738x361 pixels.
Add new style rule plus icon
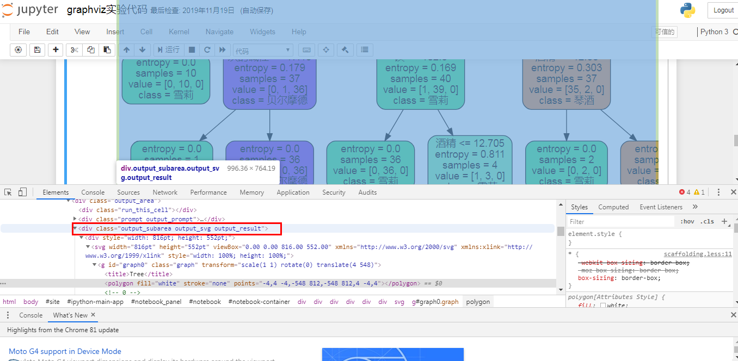724,221
